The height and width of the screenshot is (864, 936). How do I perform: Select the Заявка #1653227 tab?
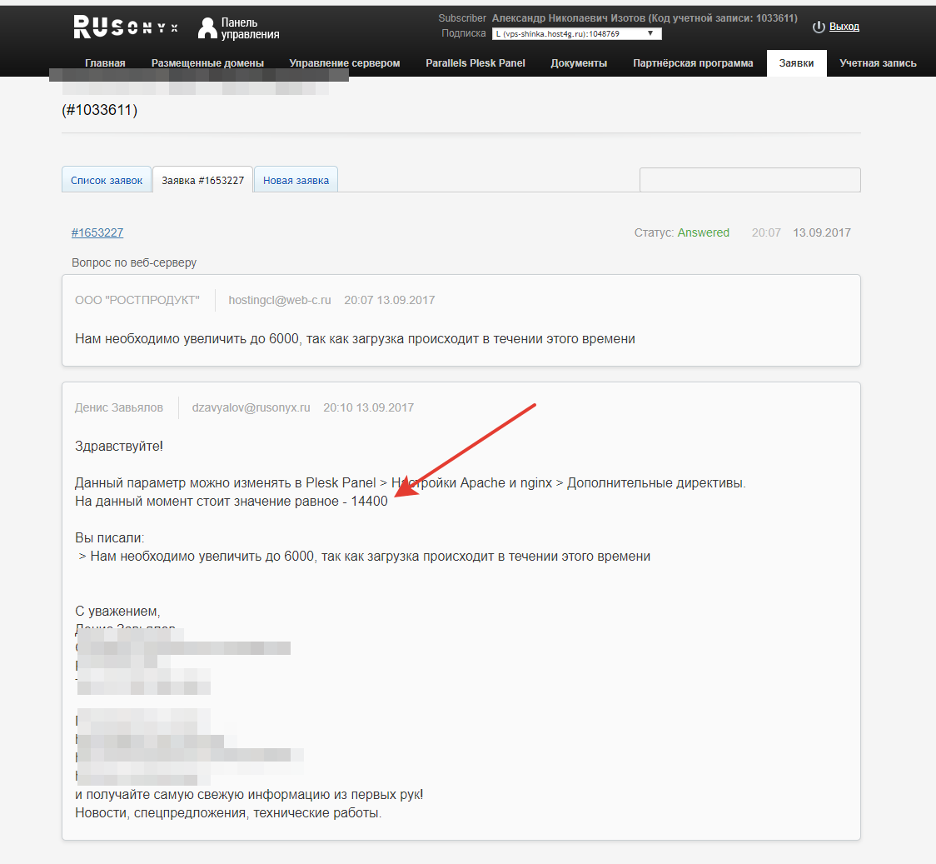[203, 180]
